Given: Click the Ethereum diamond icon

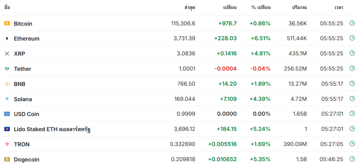Looking at the screenshot, I should point(7,38).
